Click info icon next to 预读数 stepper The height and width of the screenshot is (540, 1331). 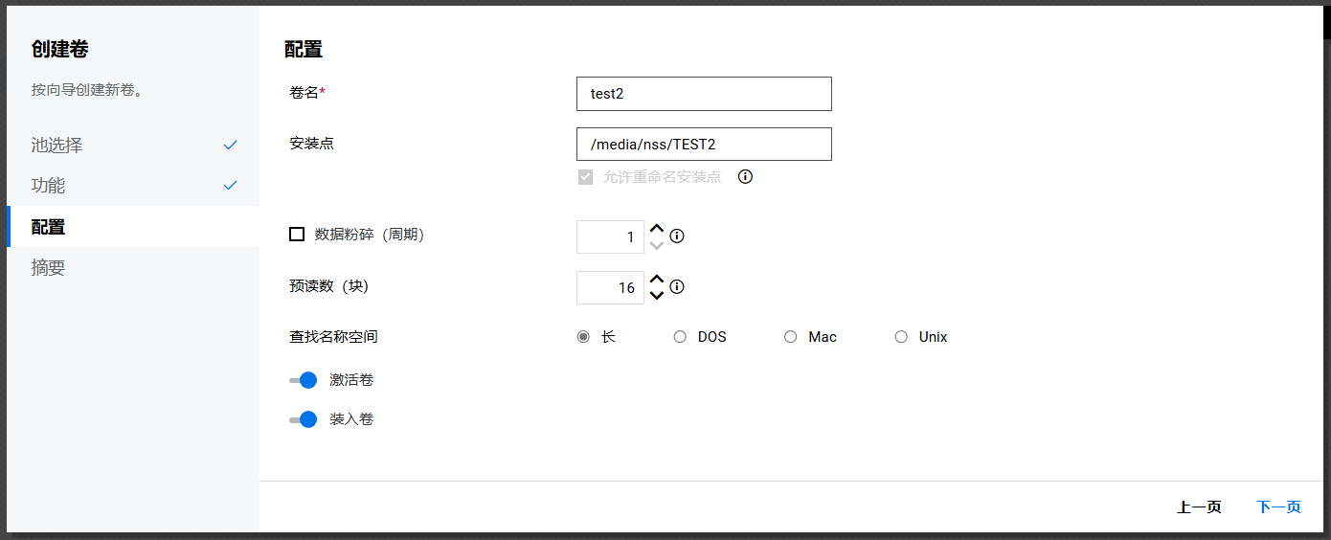677,287
